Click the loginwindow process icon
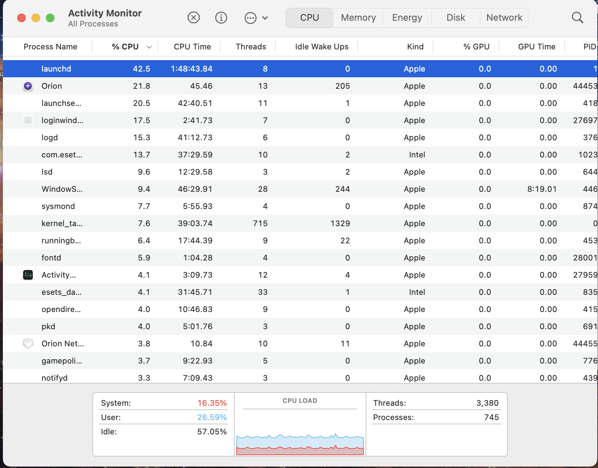The height and width of the screenshot is (468, 598). tap(28, 120)
